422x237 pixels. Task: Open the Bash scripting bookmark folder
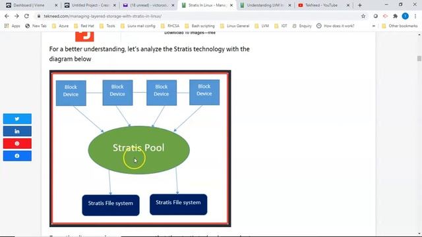point(200,26)
